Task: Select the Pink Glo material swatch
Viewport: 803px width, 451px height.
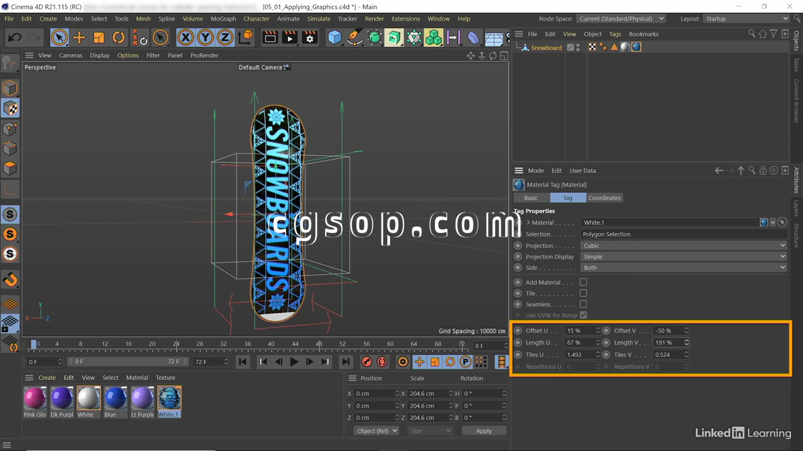Action: tap(35, 398)
